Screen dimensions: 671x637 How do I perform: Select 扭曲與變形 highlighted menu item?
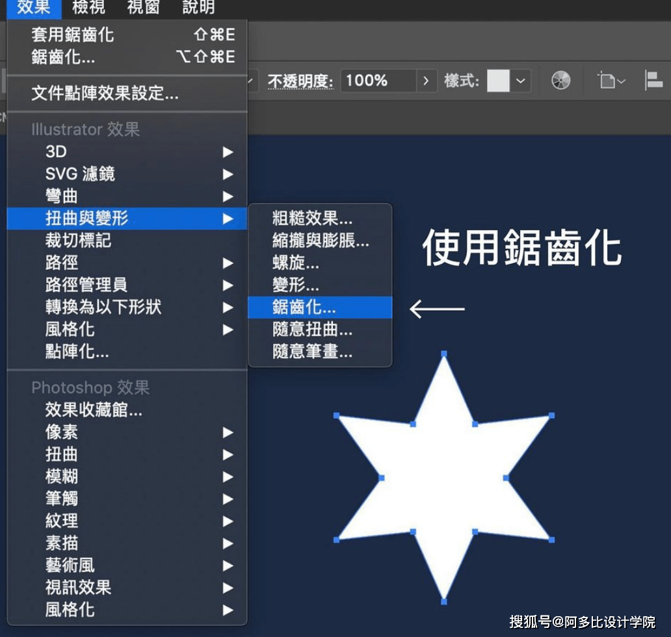[x=127, y=218]
